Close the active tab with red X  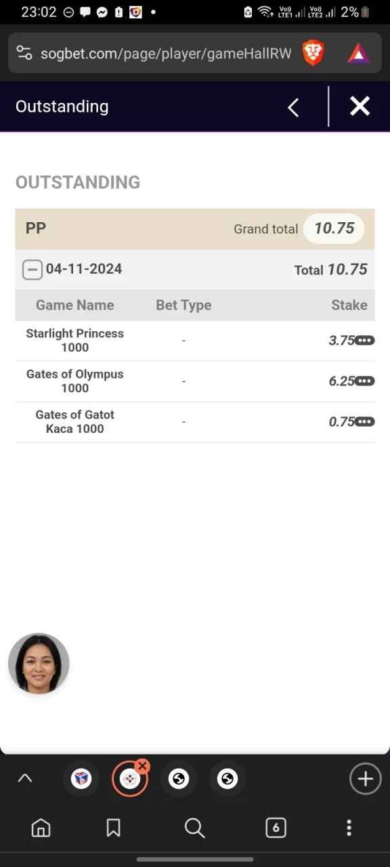click(142, 767)
